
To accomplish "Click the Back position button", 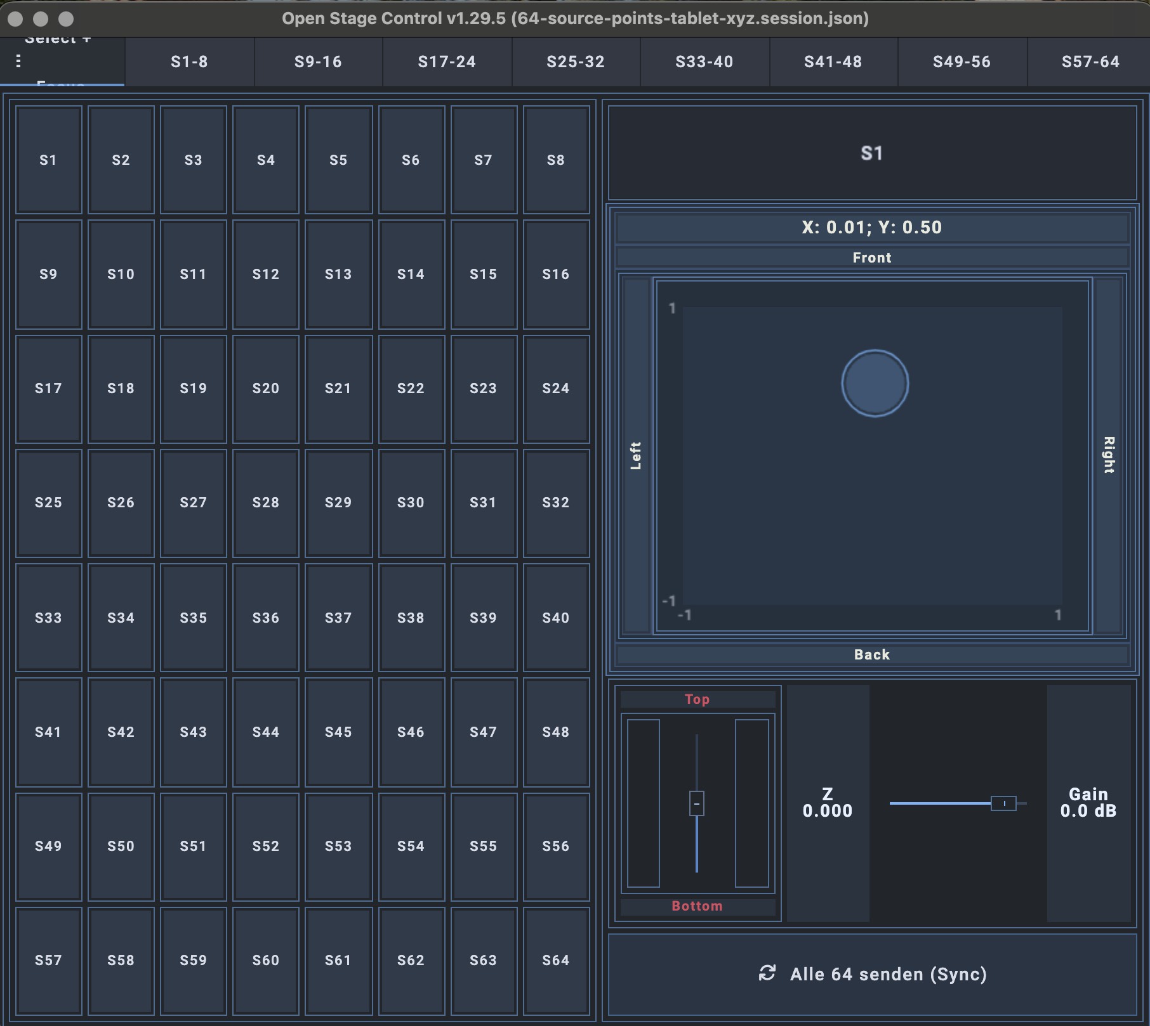I will click(x=872, y=654).
